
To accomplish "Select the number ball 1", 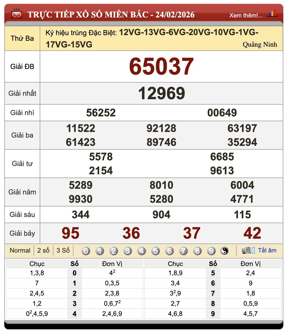I will click(x=100, y=250).
